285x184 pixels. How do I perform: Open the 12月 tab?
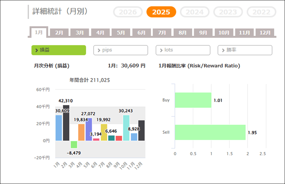coord(265,33)
